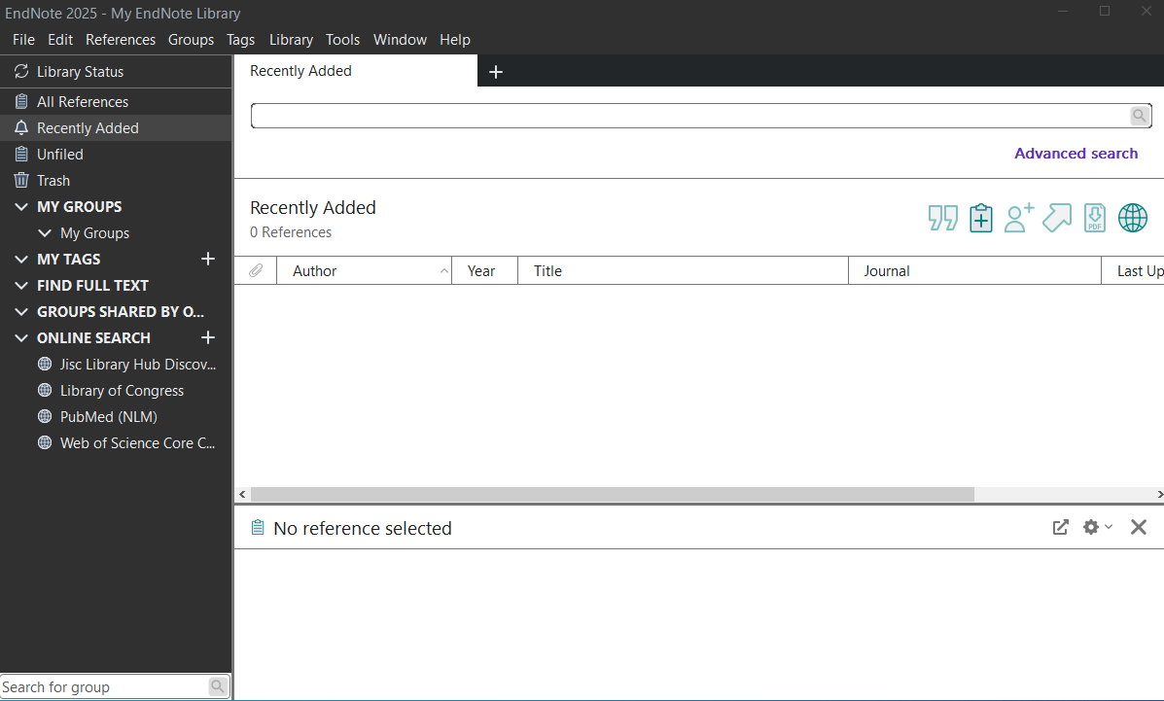Open the Tools menu
The height and width of the screenshot is (701, 1164).
pos(342,40)
